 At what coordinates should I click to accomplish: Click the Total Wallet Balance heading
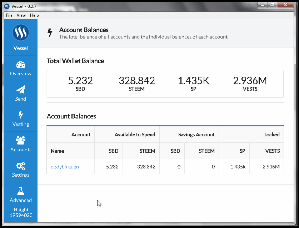tap(75, 61)
